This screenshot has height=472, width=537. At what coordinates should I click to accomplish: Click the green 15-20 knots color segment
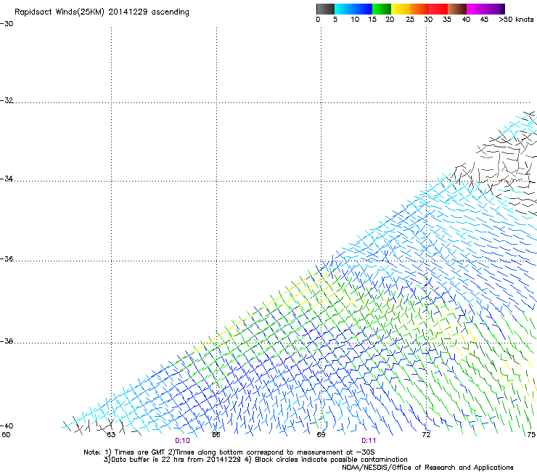[x=382, y=9]
